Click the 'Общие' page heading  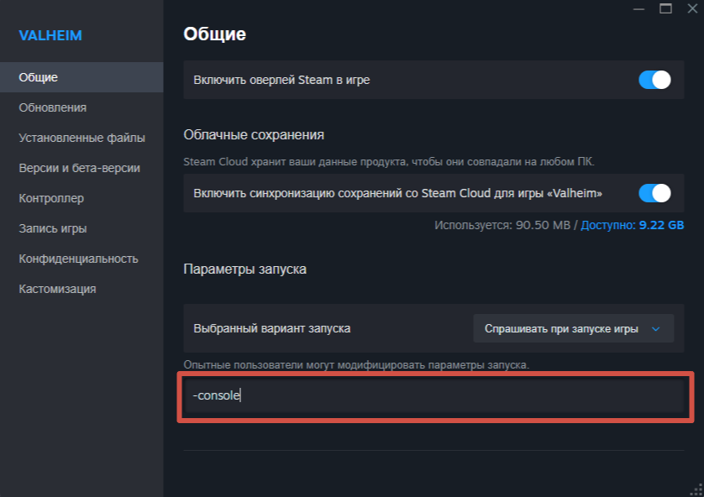[x=214, y=34]
